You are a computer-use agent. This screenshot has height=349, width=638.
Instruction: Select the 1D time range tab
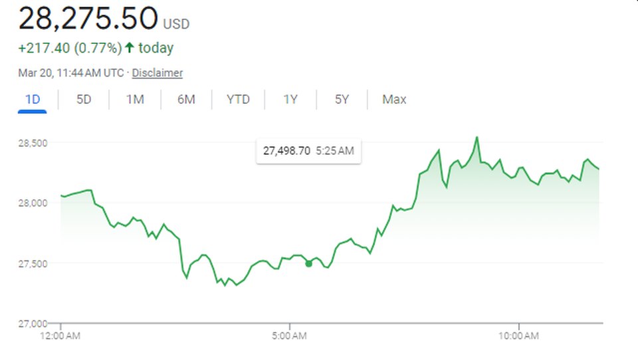tap(33, 100)
